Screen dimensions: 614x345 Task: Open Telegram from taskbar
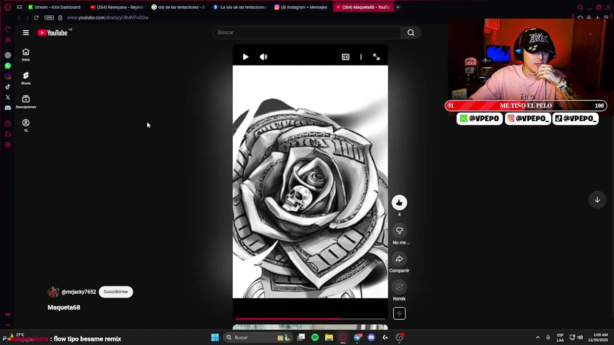point(357,337)
